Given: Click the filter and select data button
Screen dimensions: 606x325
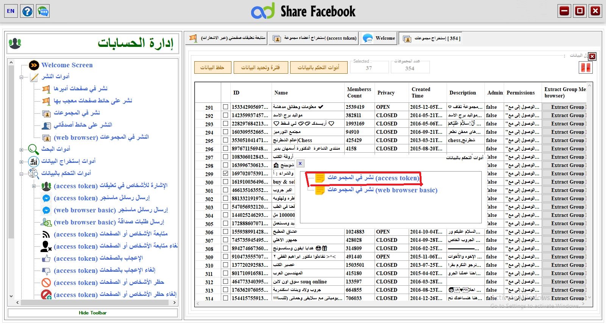Looking at the screenshot, I should (260, 67).
